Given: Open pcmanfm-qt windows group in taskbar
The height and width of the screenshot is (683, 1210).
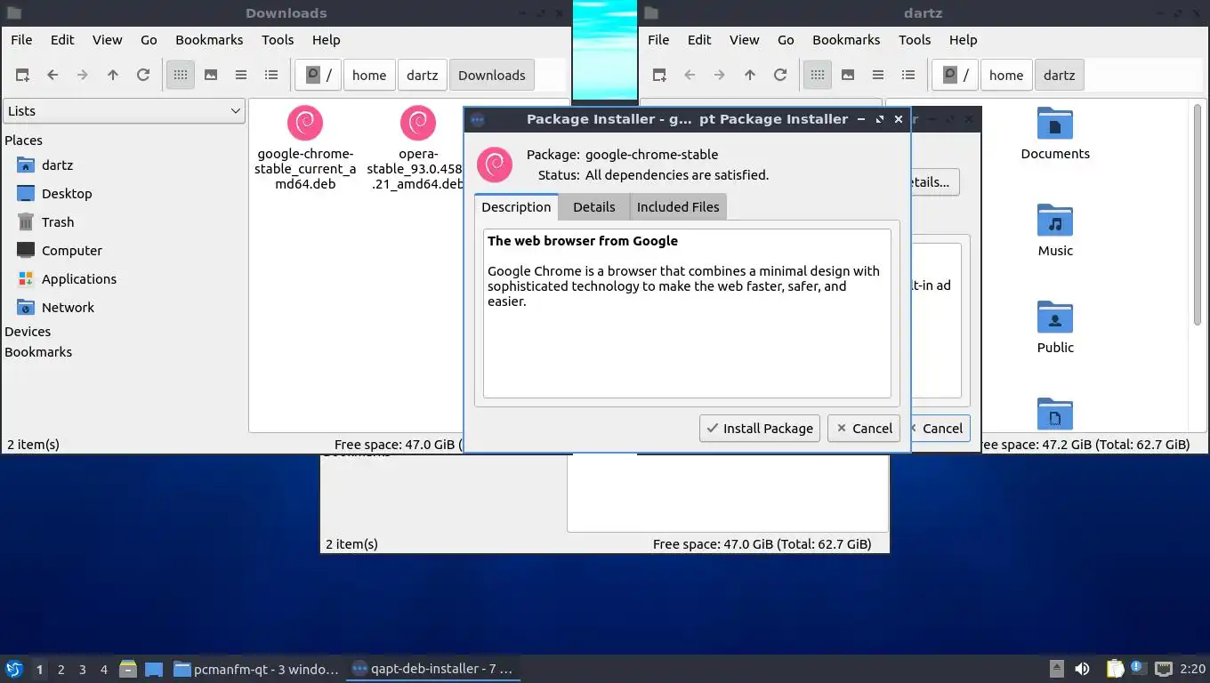Looking at the screenshot, I should pyautogui.click(x=256, y=669).
